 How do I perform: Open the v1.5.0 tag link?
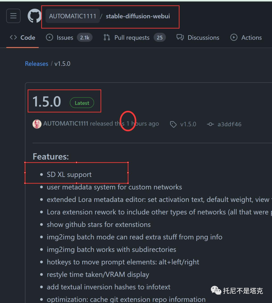tap(188, 124)
